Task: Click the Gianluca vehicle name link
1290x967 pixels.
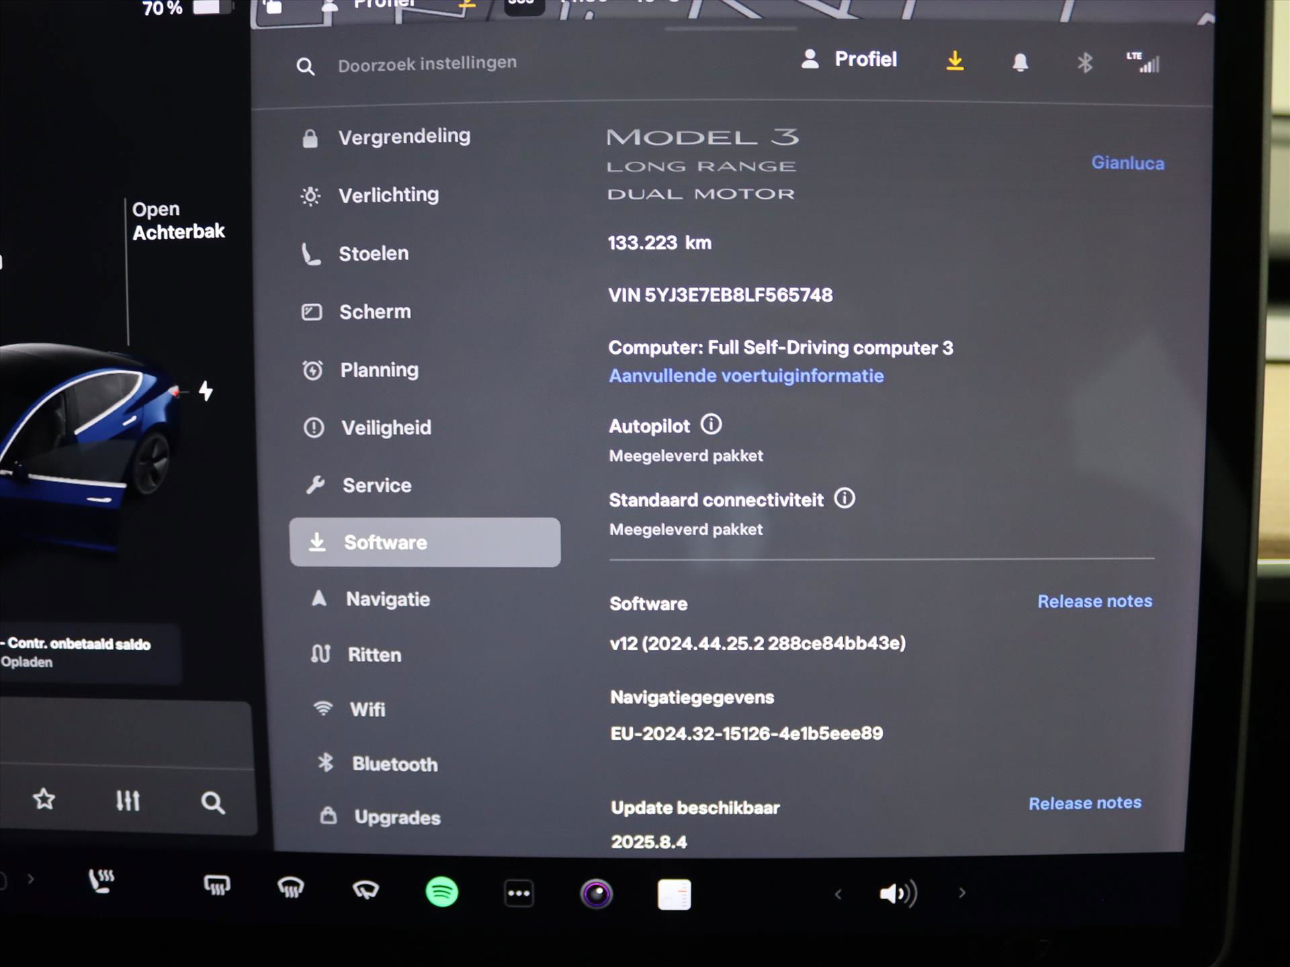Action: pos(1127,163)
